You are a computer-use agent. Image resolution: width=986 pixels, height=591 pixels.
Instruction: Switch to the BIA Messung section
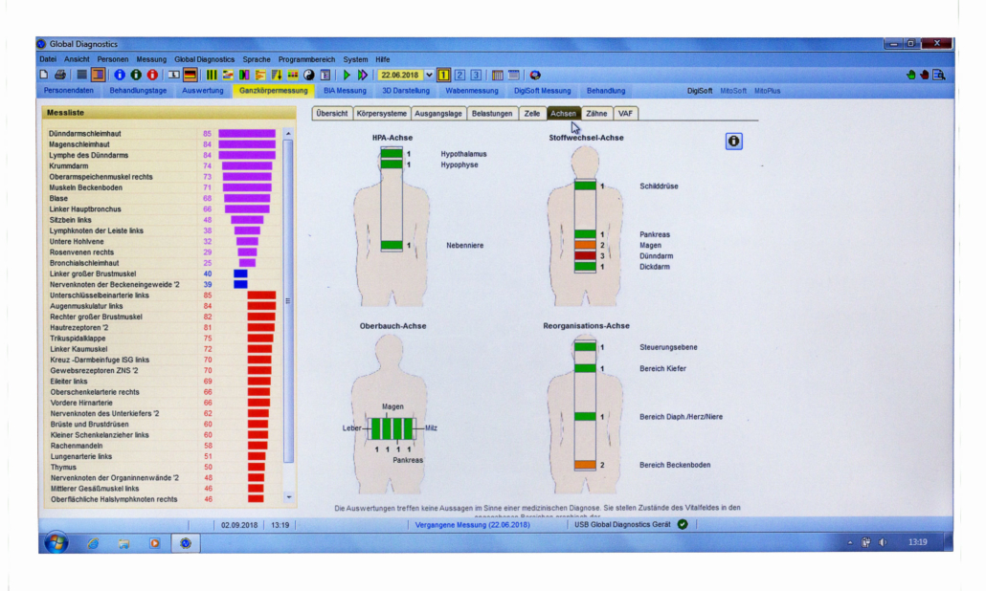tap(345, 91)
